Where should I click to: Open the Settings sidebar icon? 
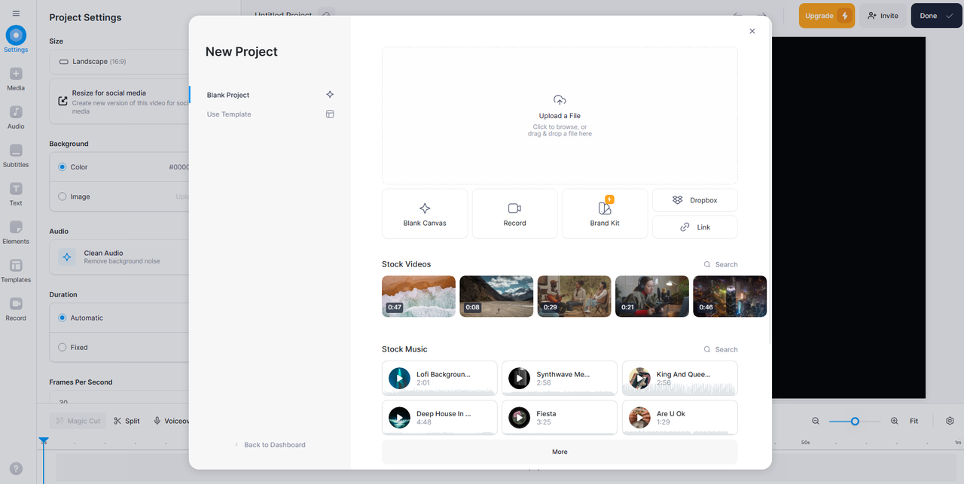tap(16, 39)
